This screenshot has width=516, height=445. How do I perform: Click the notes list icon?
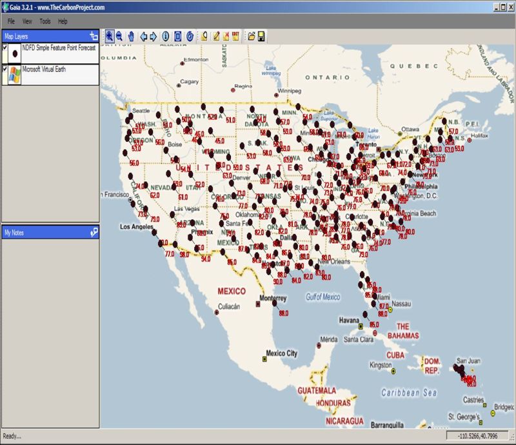pos(235,36)
